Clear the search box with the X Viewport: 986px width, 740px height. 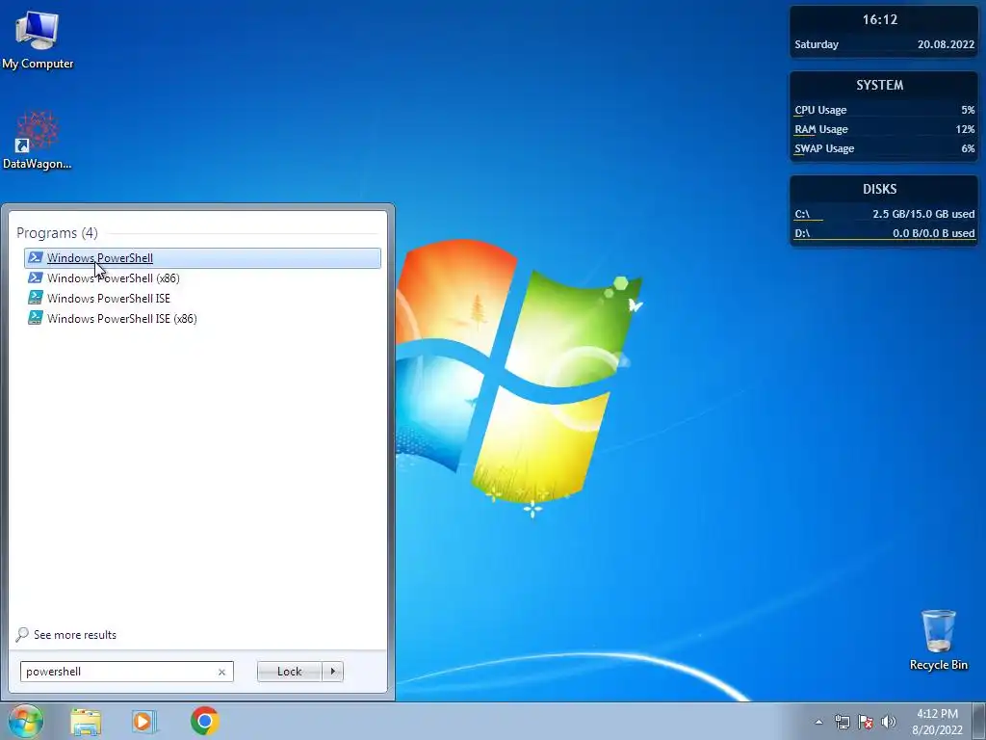tap(222, 672)
